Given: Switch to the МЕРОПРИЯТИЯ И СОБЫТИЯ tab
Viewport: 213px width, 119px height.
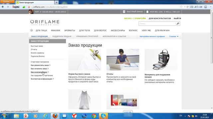Looking at the screenshot, I should (x=114, y=36).
